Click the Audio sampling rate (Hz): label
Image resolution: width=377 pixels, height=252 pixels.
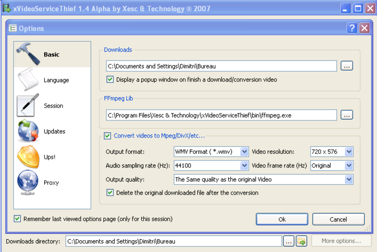click(x=138, y=166)
